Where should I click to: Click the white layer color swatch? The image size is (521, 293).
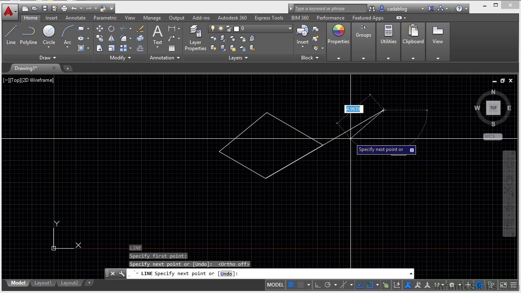click(236, 28)
